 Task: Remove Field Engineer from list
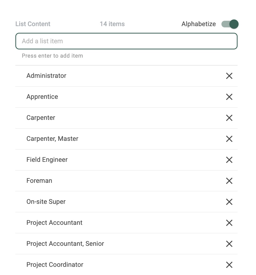click(x=229, y=160)
